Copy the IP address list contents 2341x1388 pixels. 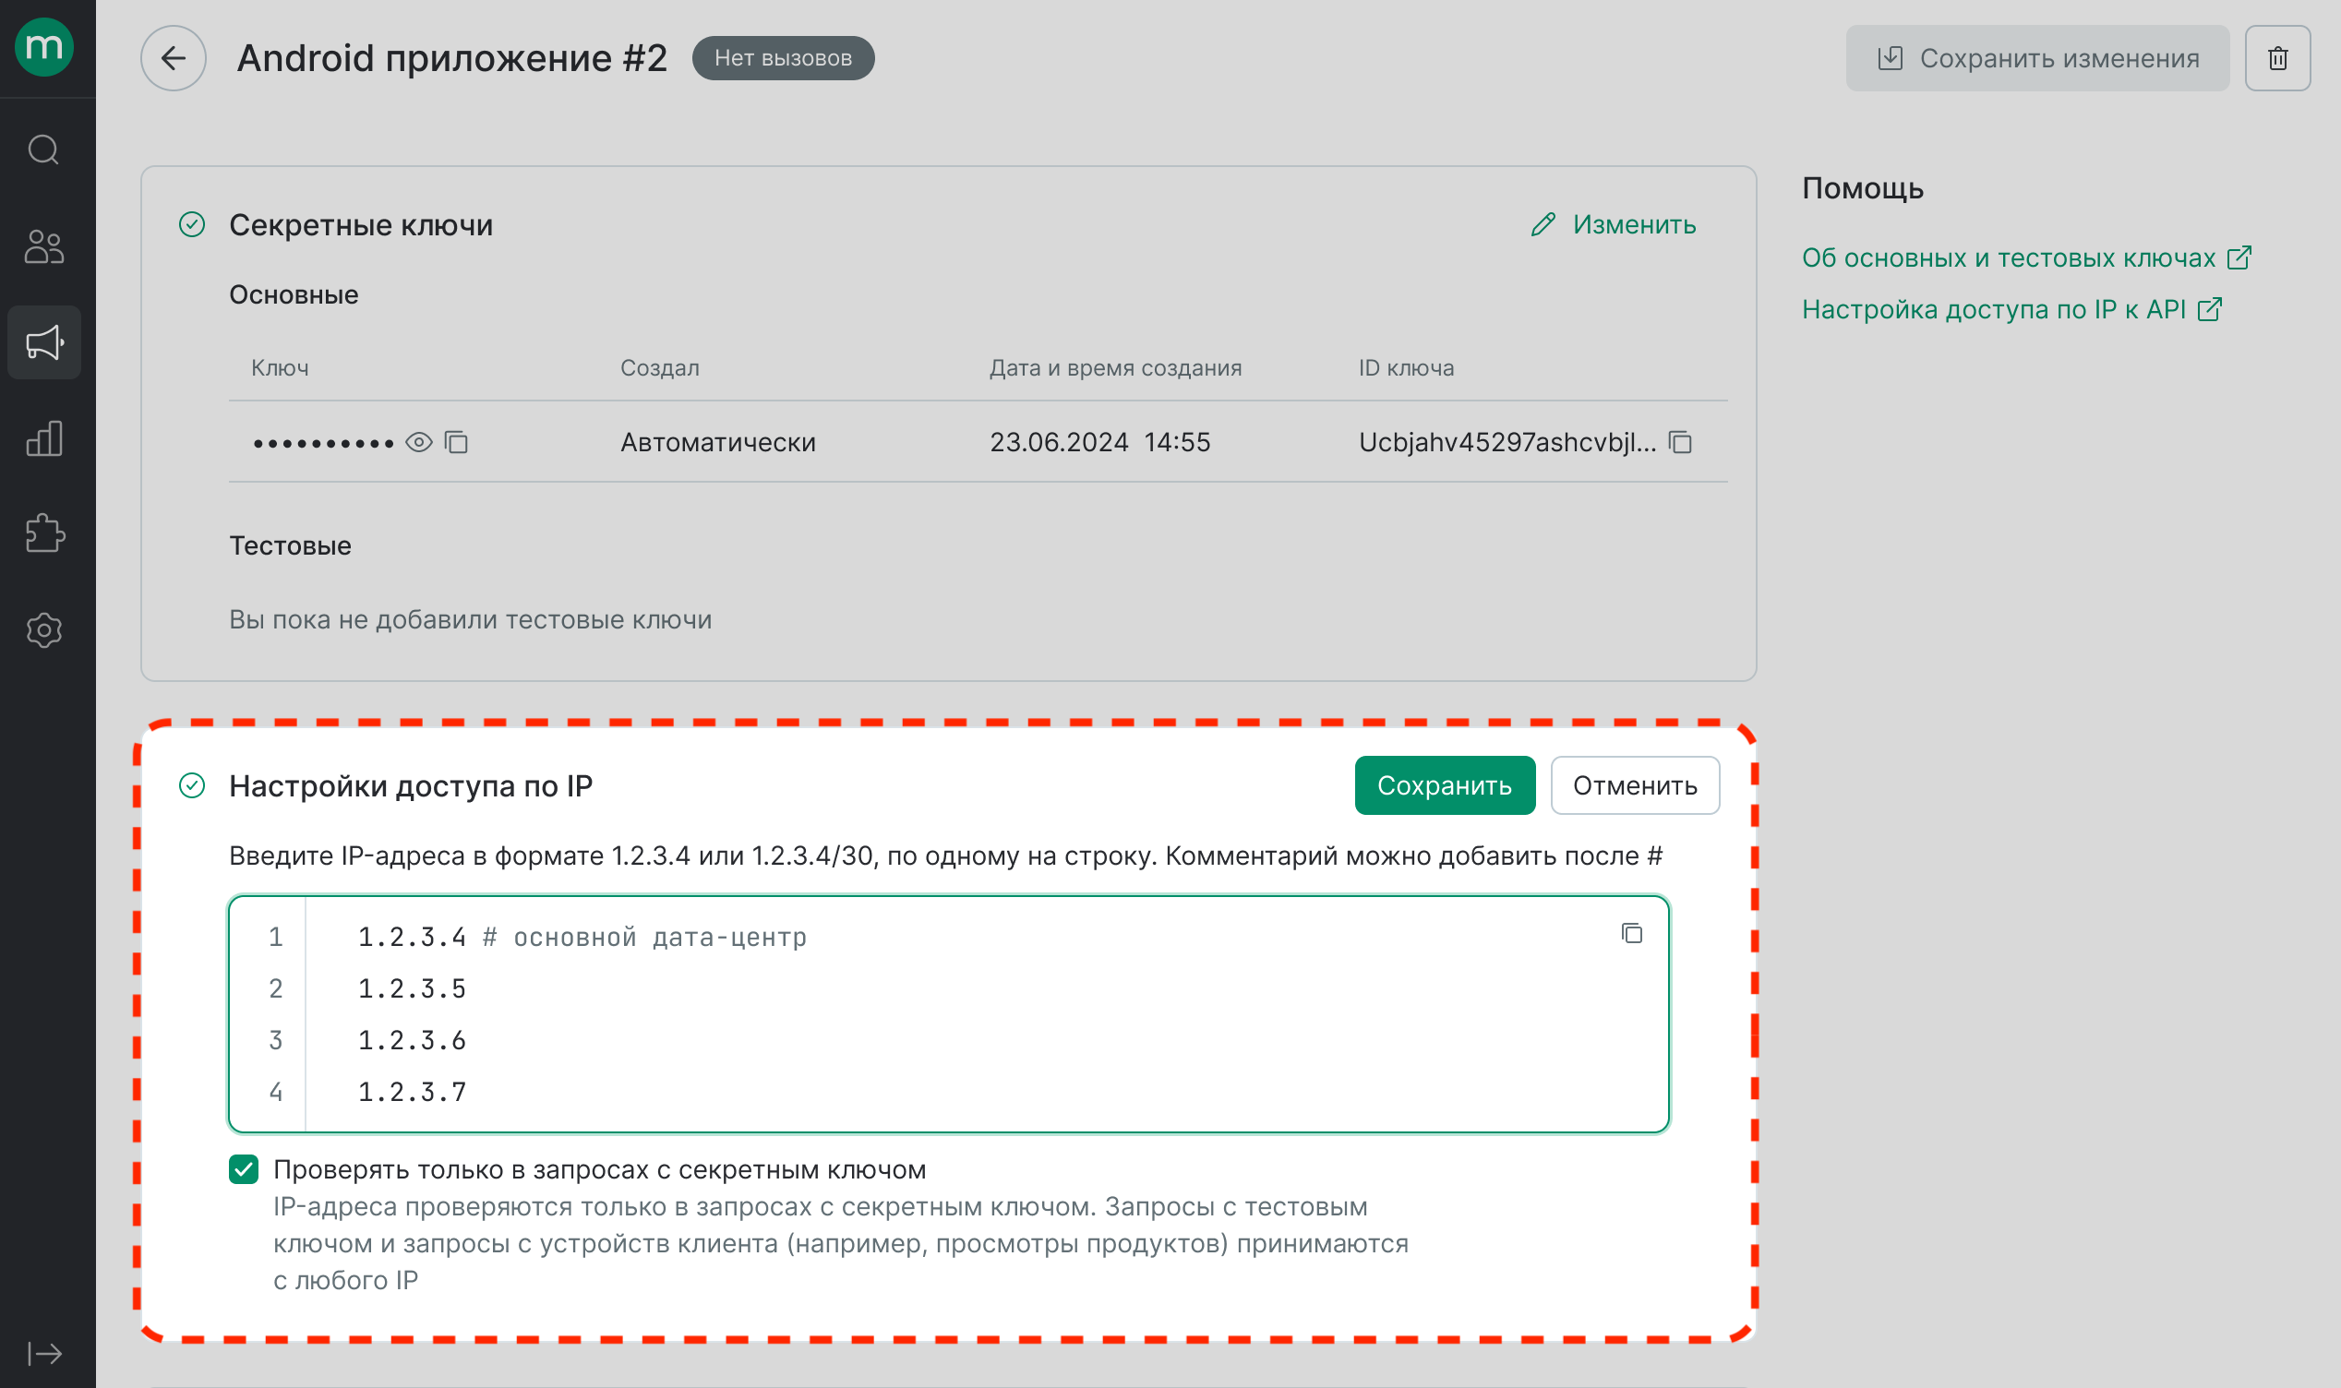[x=1631, y=933]
